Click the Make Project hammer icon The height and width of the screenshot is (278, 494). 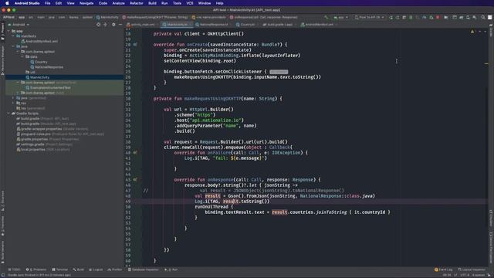pyautogui.click(x=326, y=17)
